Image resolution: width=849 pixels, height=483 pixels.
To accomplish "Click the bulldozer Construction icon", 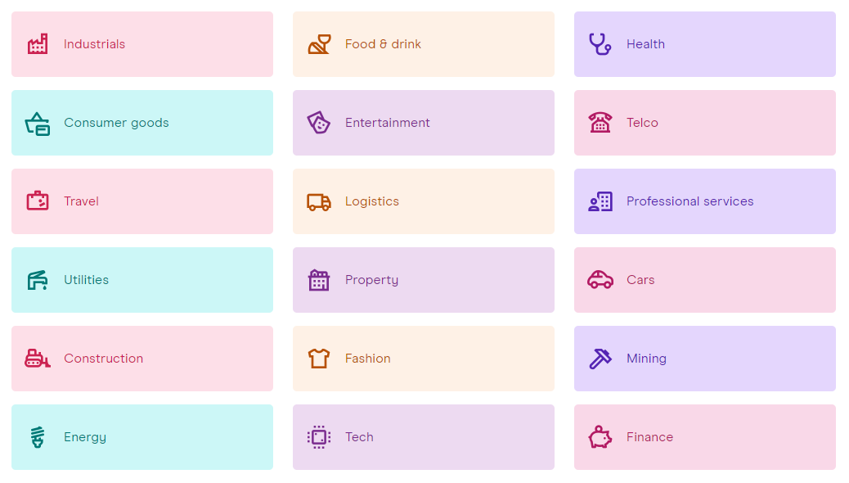I will click(38, 359).
